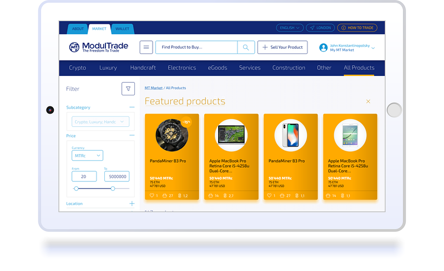444x271 pixels.
Task: Open the MTRc currency dropdown
Action: tap(87, 156)
